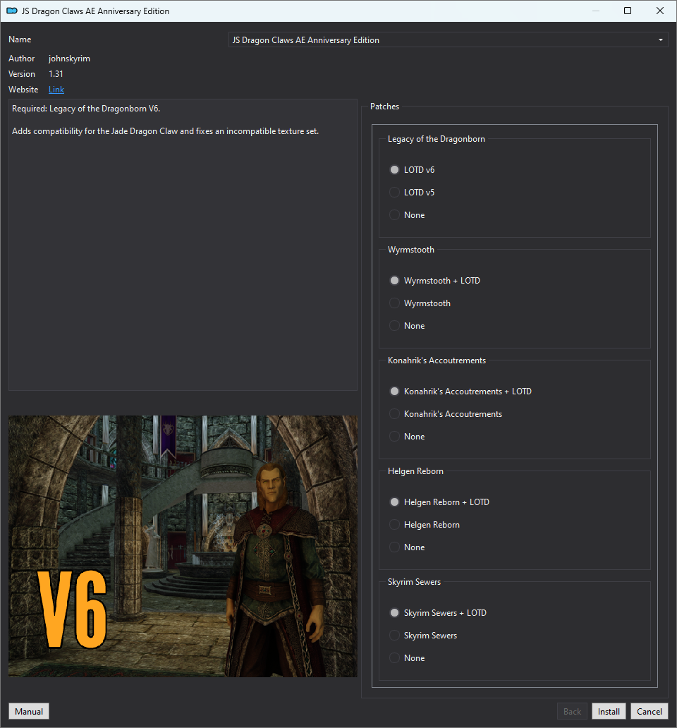Click the Skyrim Sewers group title

point(414,582)
